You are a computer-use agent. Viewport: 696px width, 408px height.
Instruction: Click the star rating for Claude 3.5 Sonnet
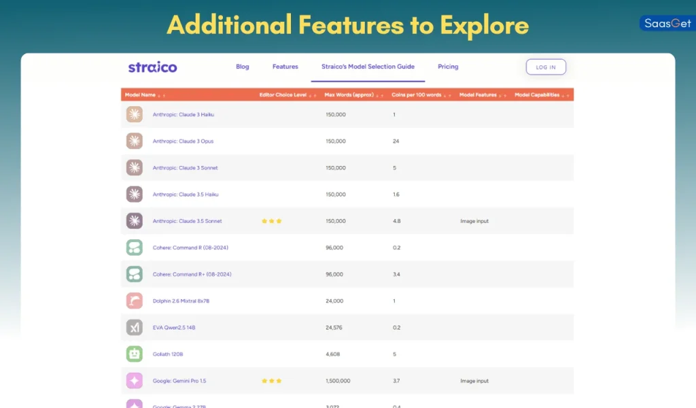click(x=272, y=221)
